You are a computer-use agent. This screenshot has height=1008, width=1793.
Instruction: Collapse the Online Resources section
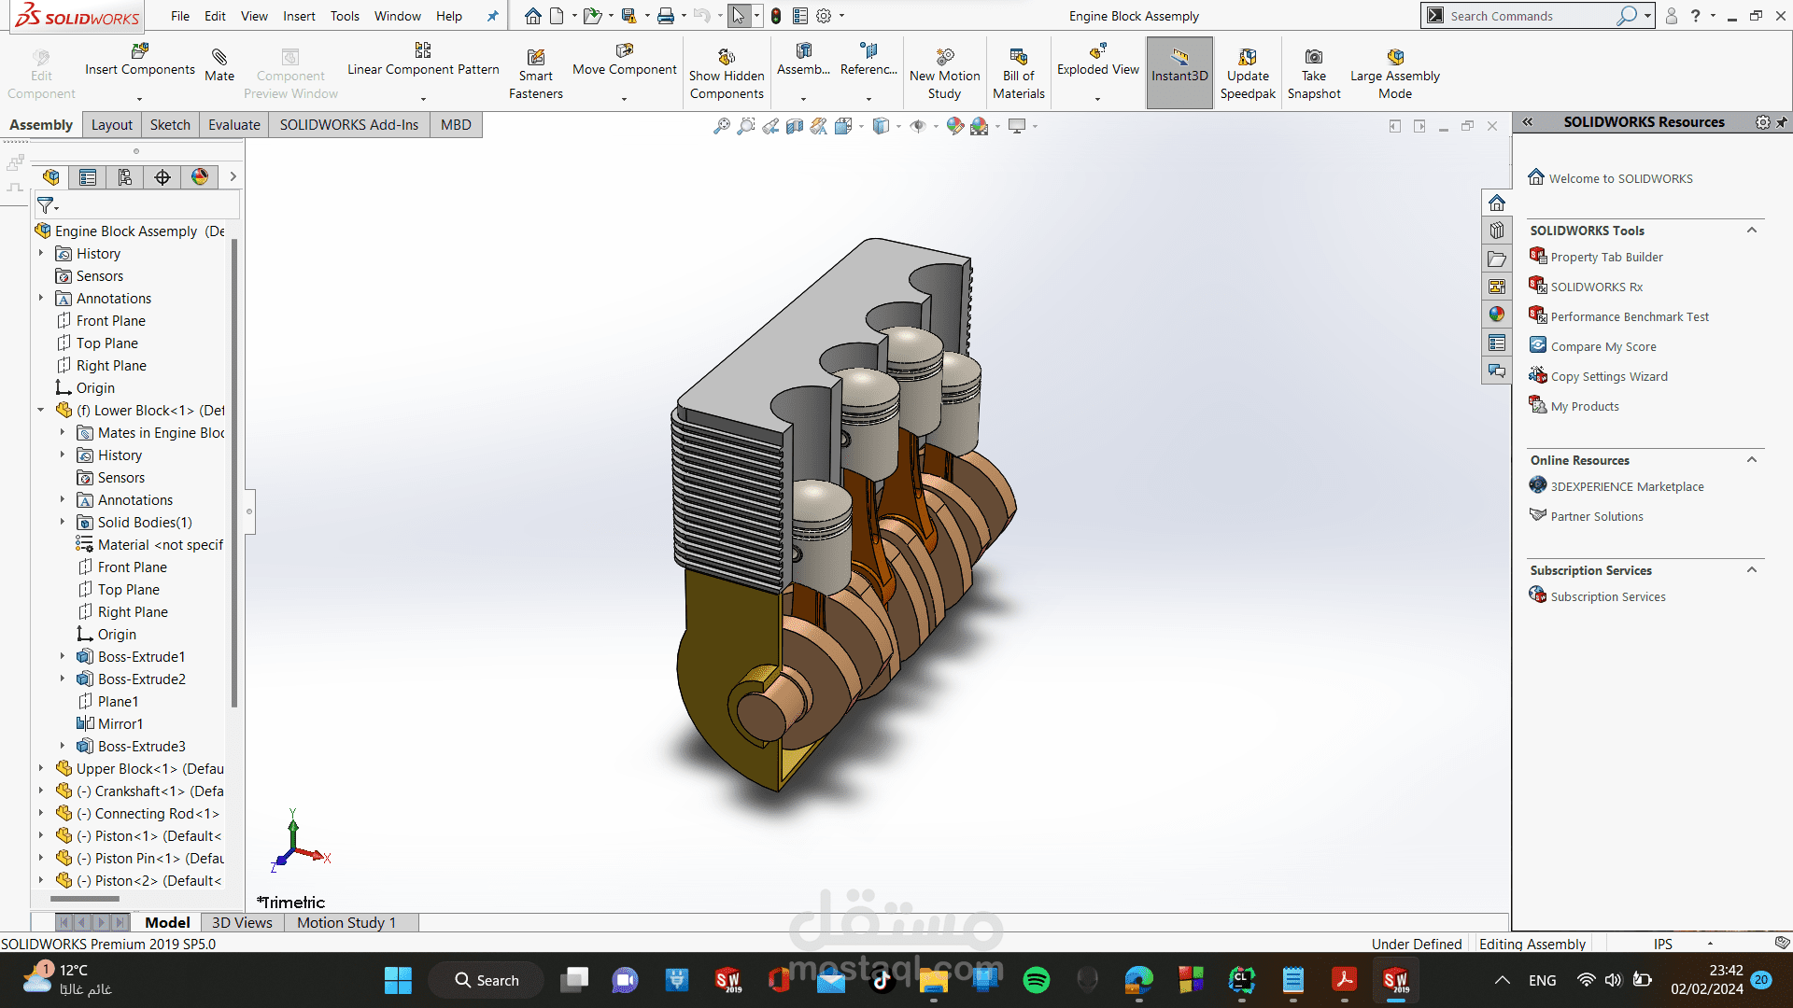pos(1752,460)
